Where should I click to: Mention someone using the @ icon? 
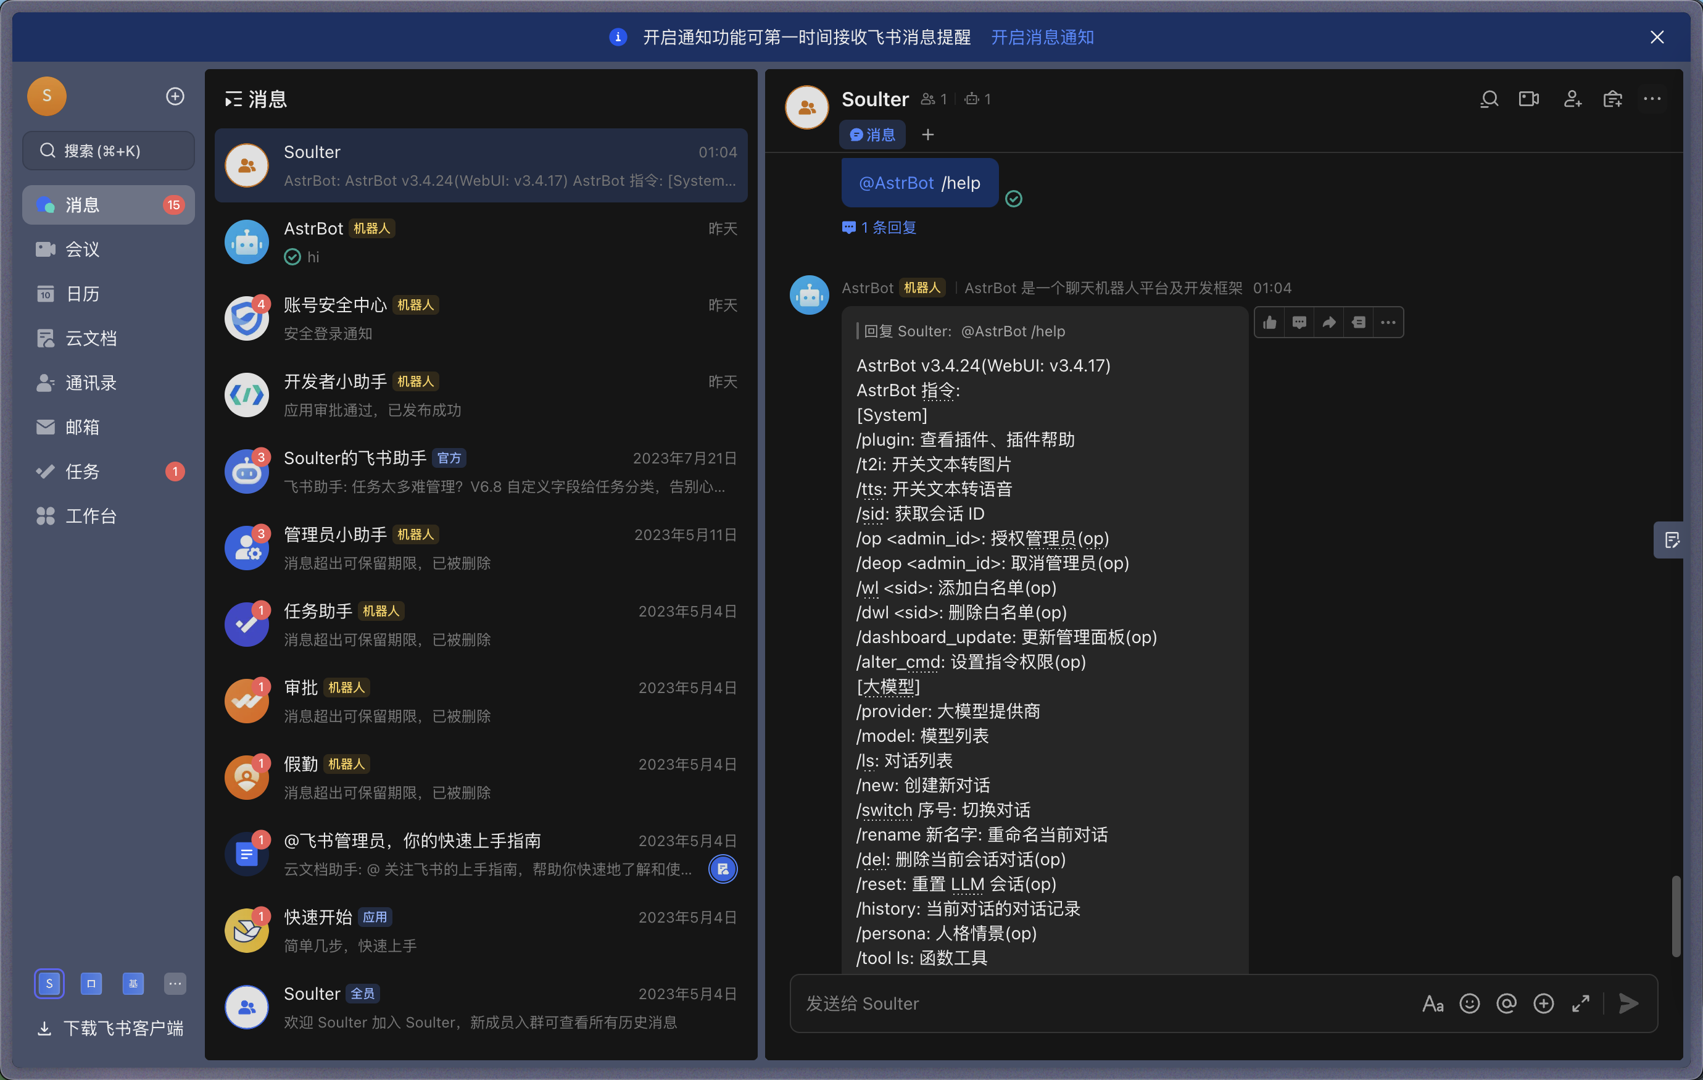point(1507,1003)
